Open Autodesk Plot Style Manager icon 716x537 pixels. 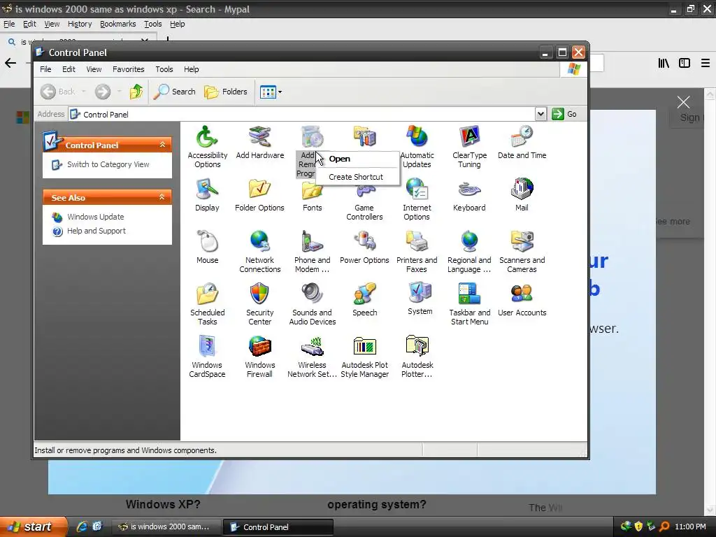coord(364,357)
